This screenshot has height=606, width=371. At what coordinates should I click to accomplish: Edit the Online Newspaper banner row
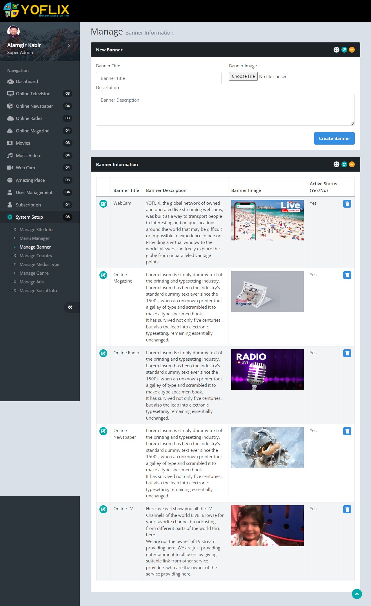click(x=103, y=431)
